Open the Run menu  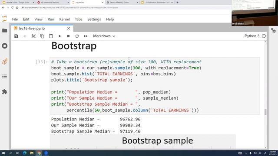tap(51, 19)
